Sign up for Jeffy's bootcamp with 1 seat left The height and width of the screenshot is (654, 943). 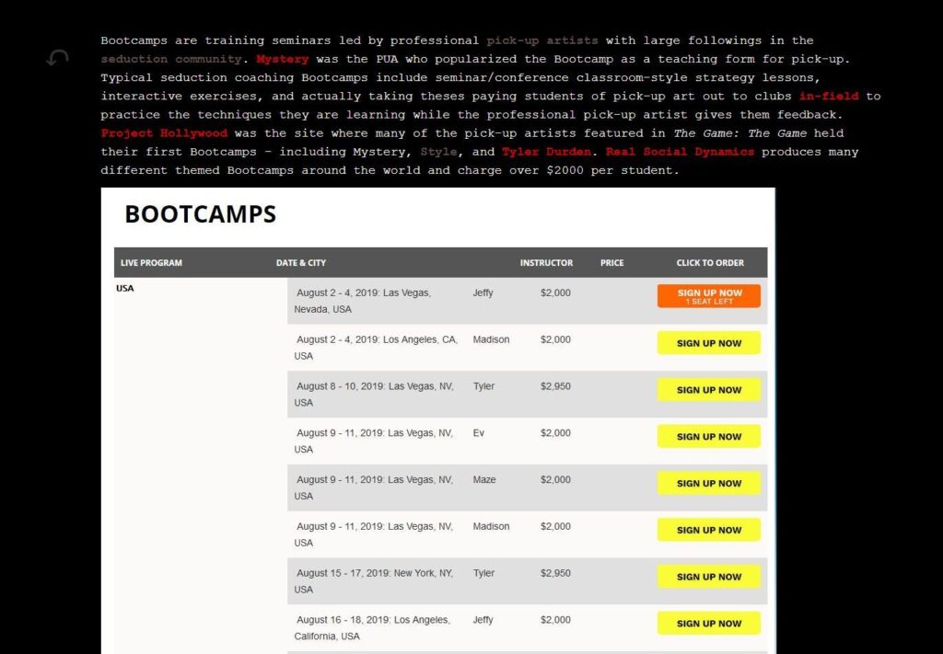pos(708,295)
